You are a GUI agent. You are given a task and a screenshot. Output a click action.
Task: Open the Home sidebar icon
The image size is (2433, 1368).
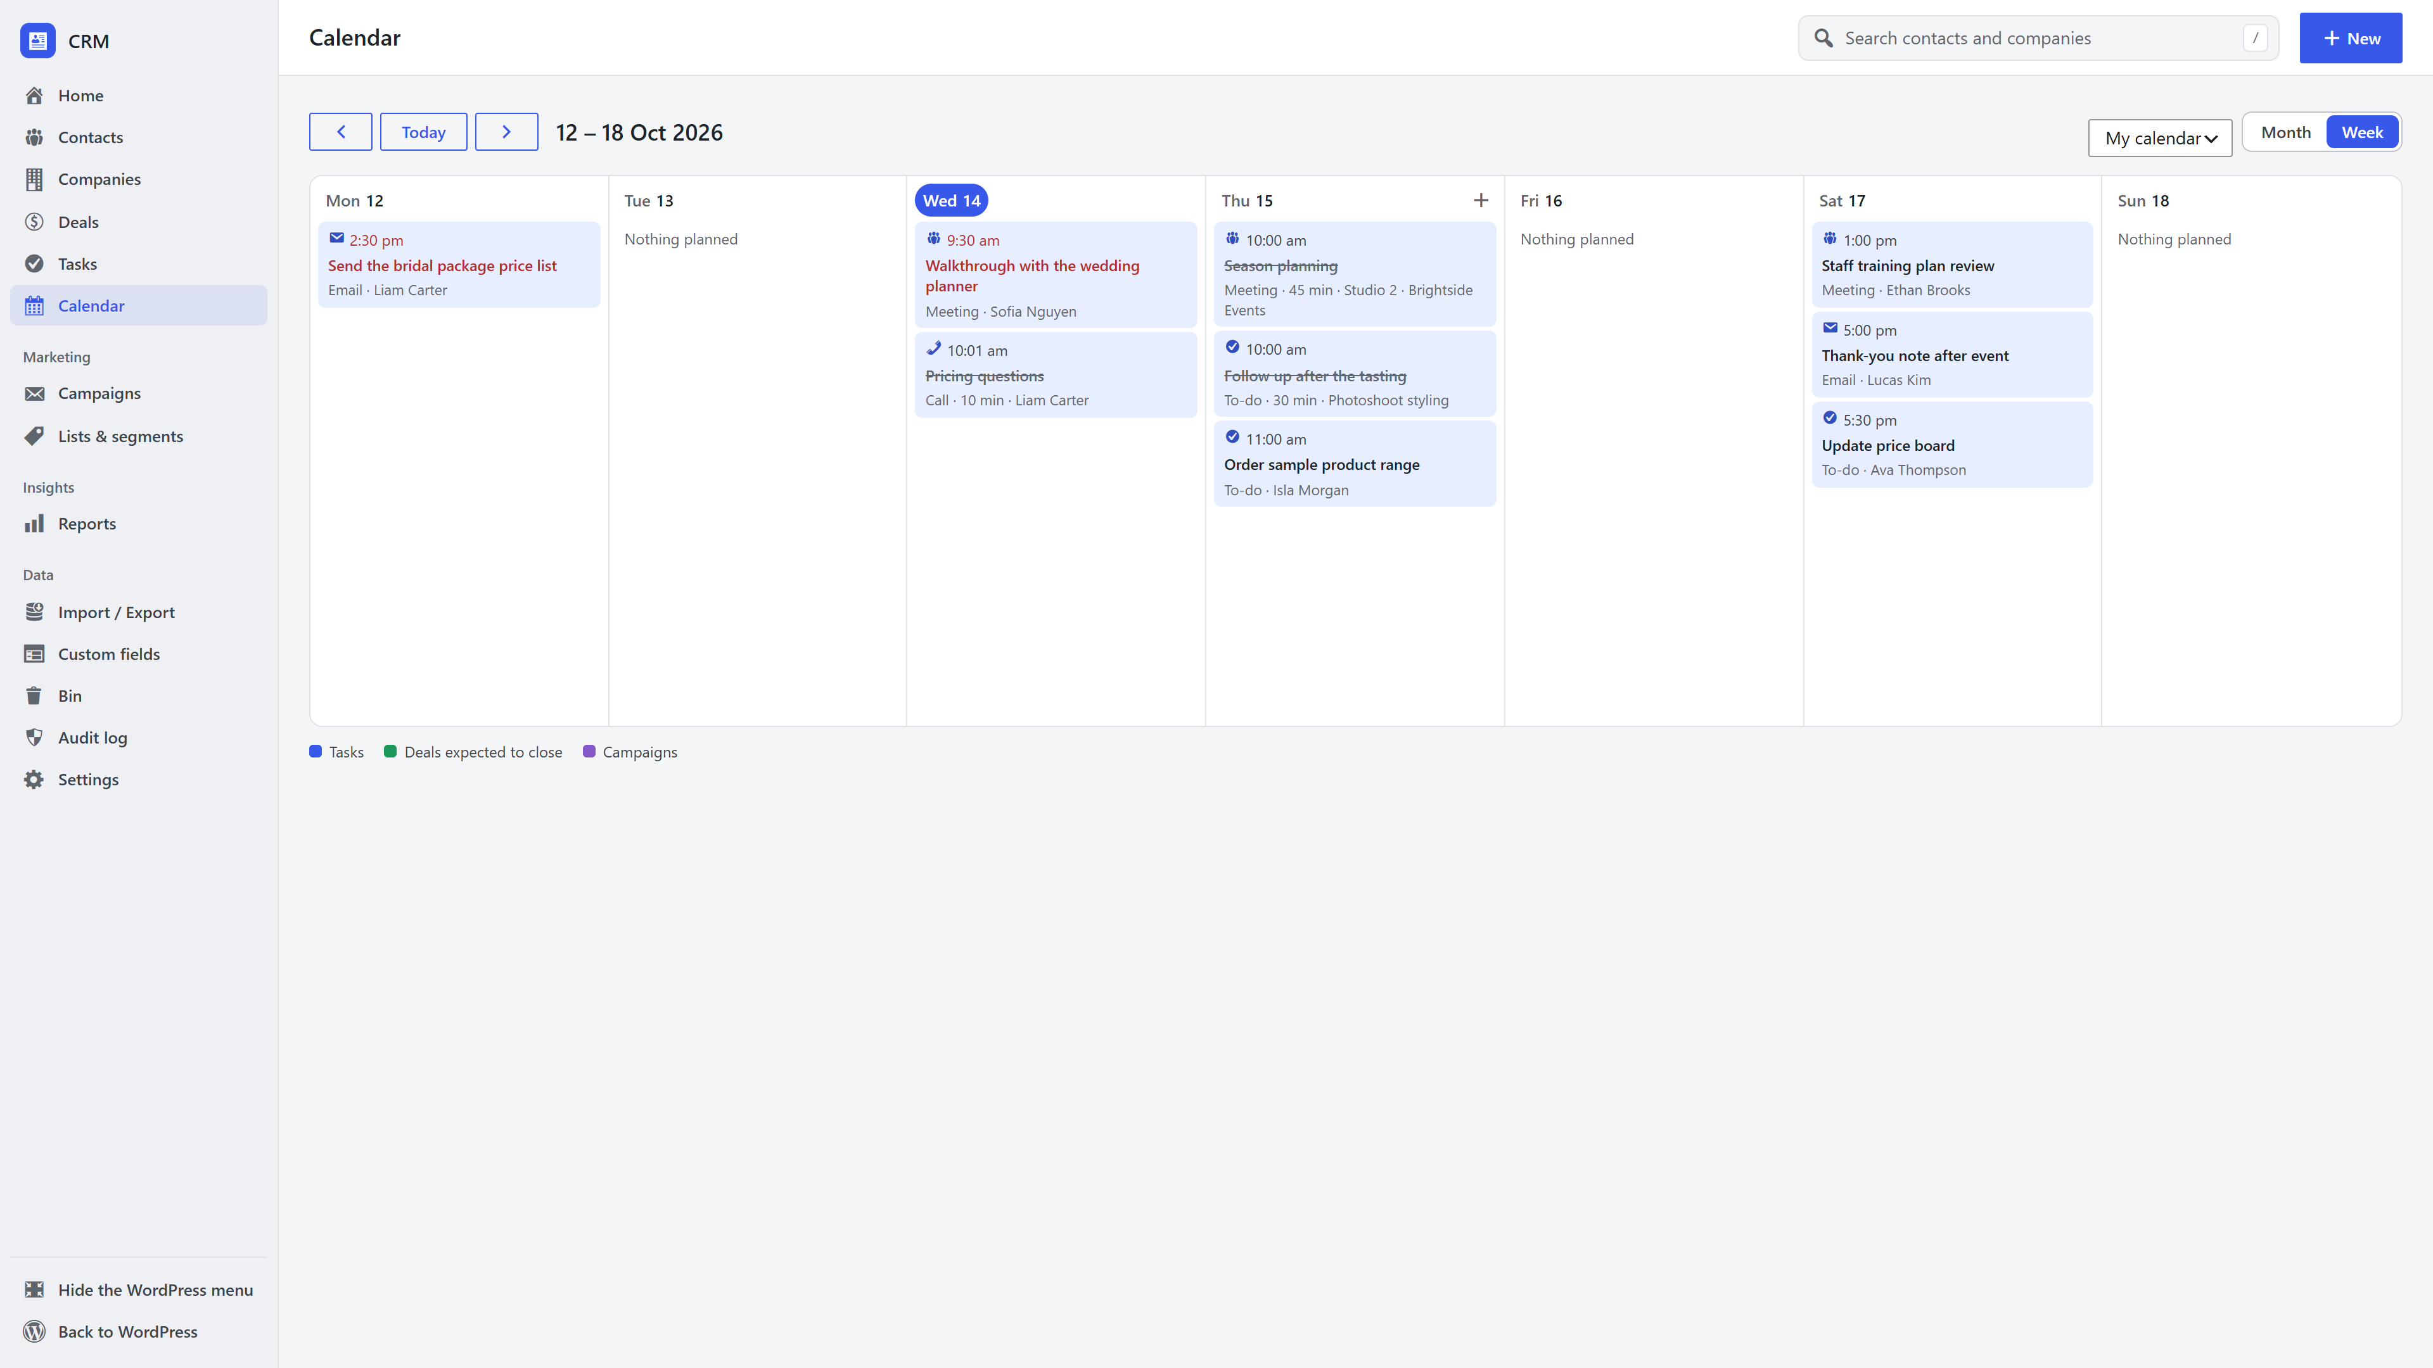tap(34, 96)
